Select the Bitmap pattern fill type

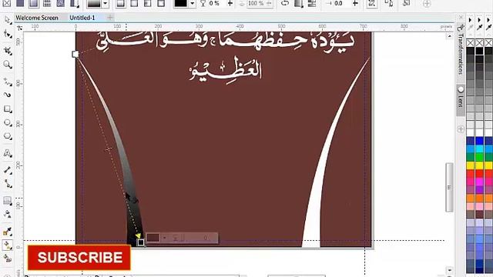point(60,3)
